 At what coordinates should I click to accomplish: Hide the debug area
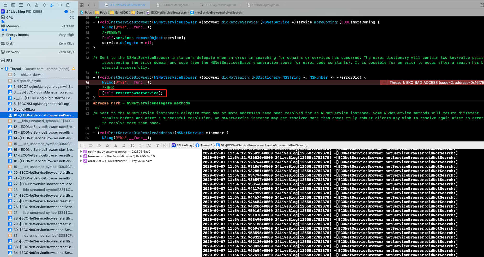click(x=82, y=145)
